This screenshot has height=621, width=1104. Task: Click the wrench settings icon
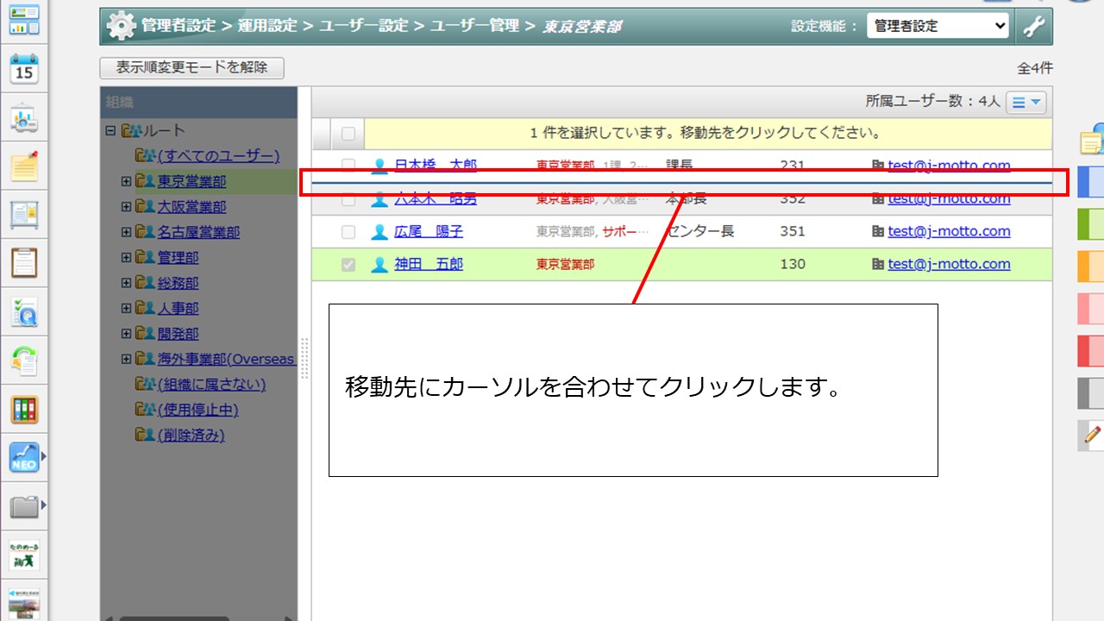tap(1033, 26)
